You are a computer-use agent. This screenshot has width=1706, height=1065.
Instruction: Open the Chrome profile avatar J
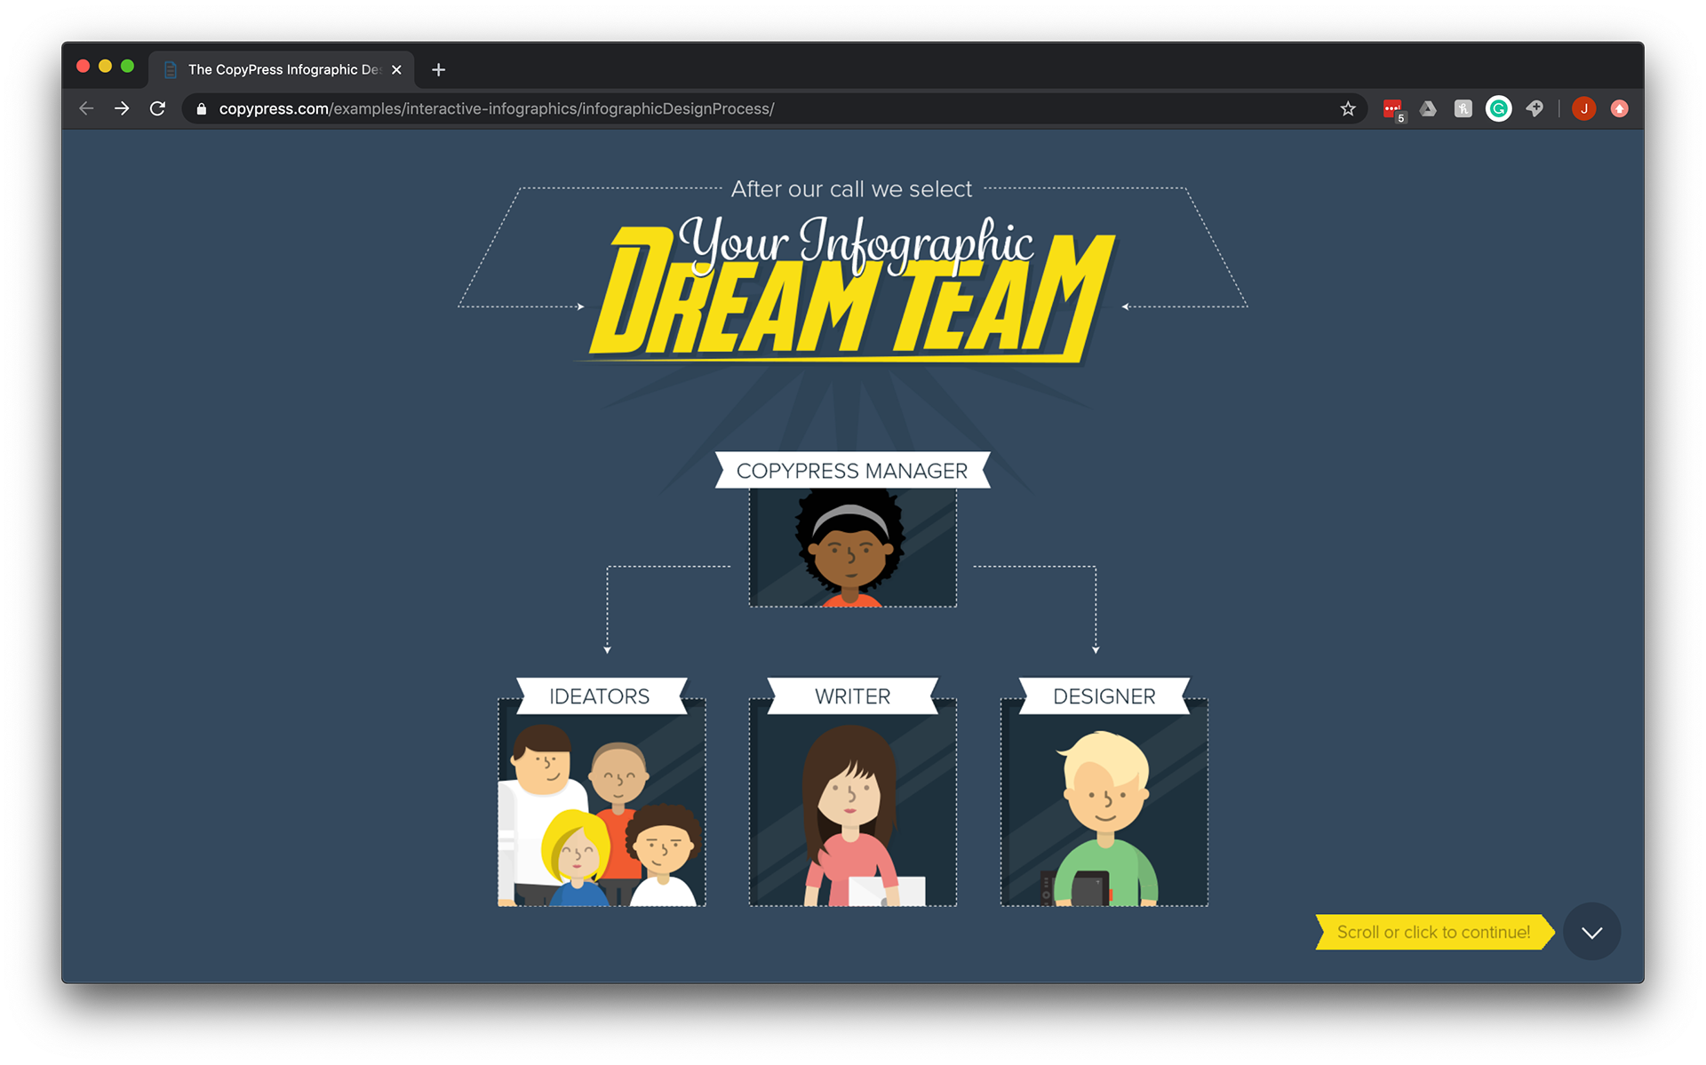(1583, 108)
